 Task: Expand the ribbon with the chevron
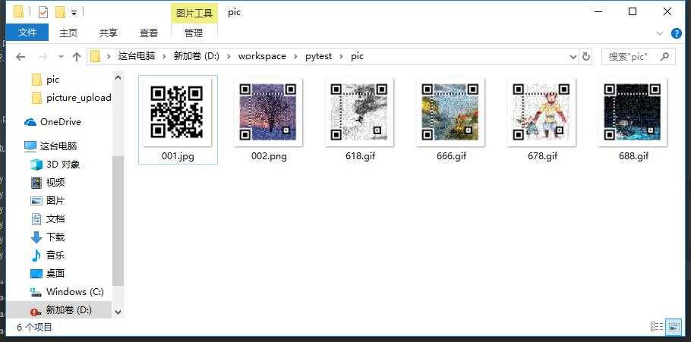click(660, 33)
